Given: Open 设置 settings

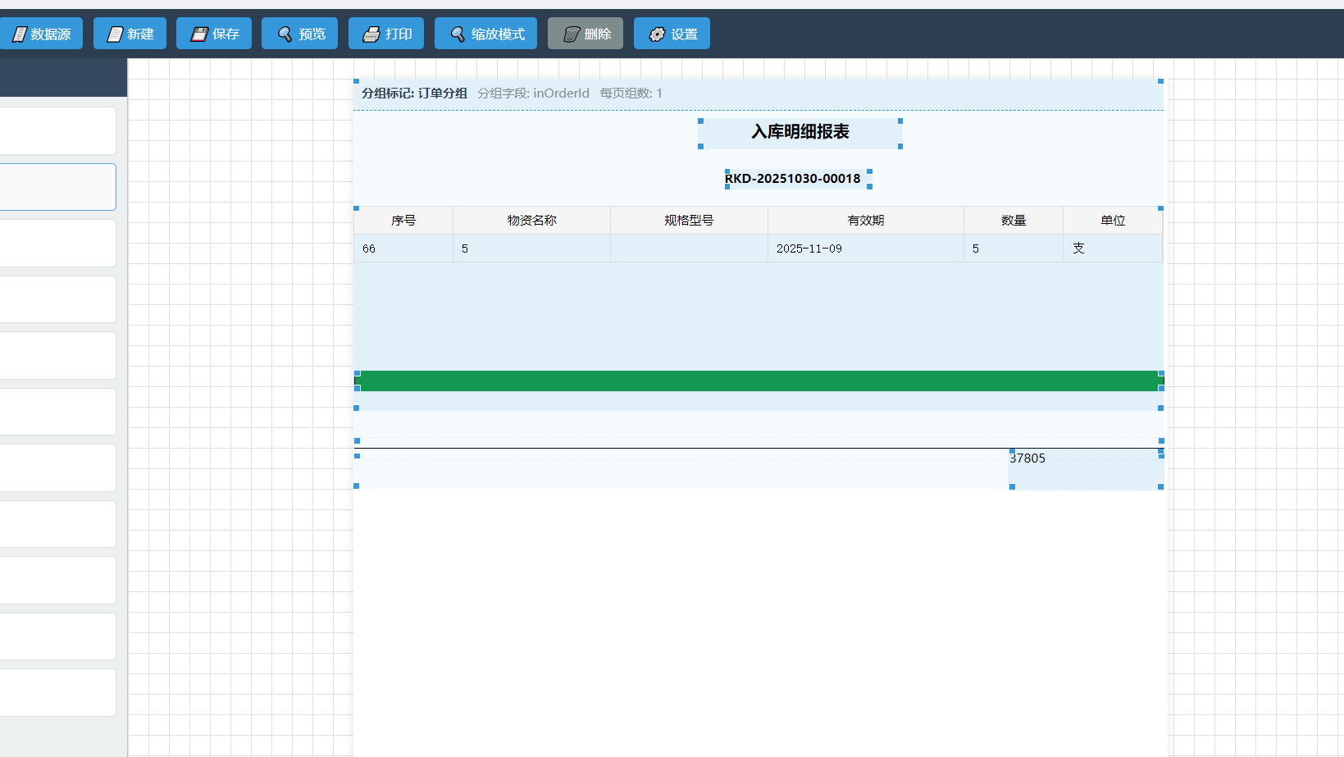Looking at the screenshot, I should tap(672, 34).
